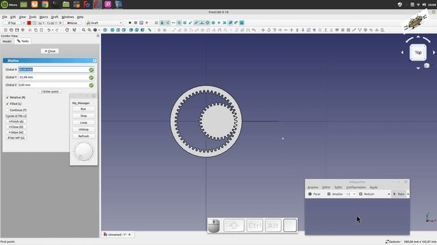Viewport: 437px width, 245px height.
Task: Turn the My_Manager dial knob
Action: [83, 152]
